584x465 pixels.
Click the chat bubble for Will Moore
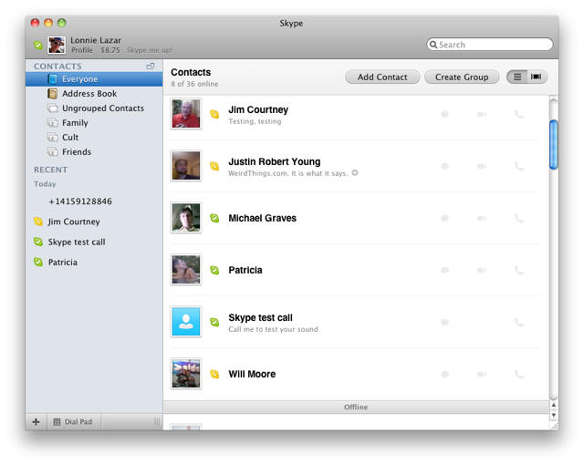point(444,375)
